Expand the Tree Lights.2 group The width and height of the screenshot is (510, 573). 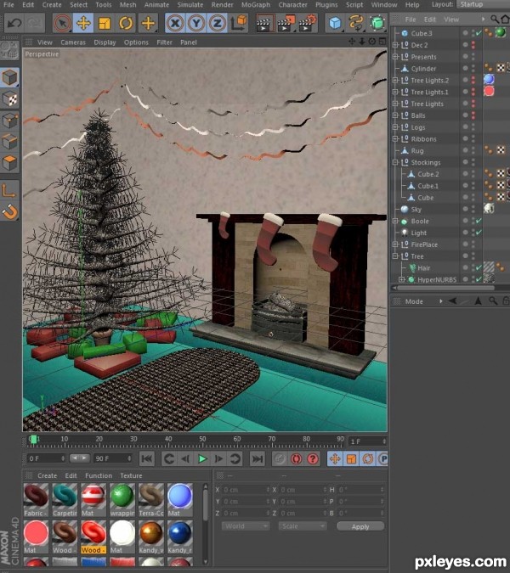[x=395, y=80]
